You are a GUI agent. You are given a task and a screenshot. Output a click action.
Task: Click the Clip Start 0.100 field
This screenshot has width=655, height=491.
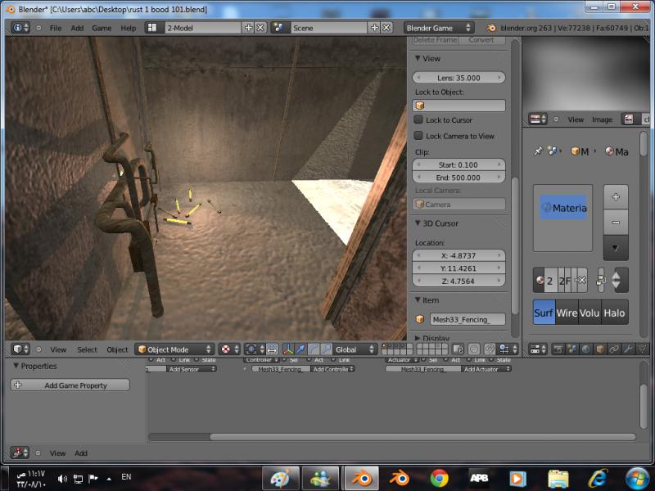tap(458, 164)
